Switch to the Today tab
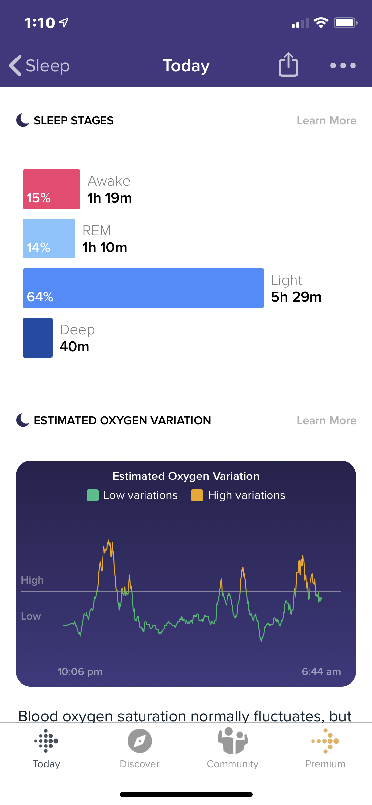This screenshot has width=372, height=805. click(x=46, y=748)
